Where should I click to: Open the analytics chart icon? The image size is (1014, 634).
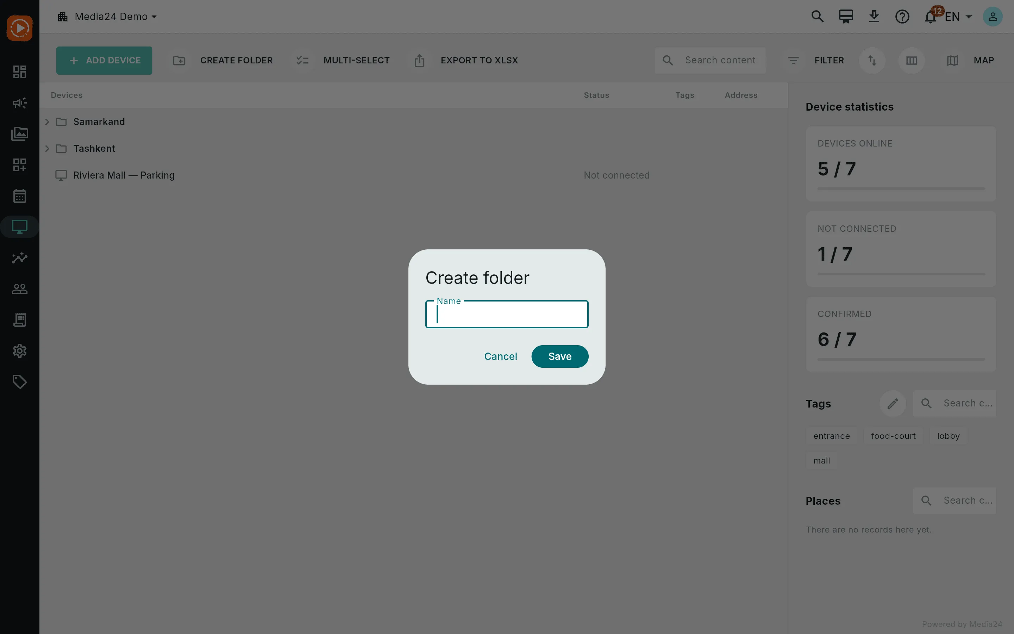(20, 258)
